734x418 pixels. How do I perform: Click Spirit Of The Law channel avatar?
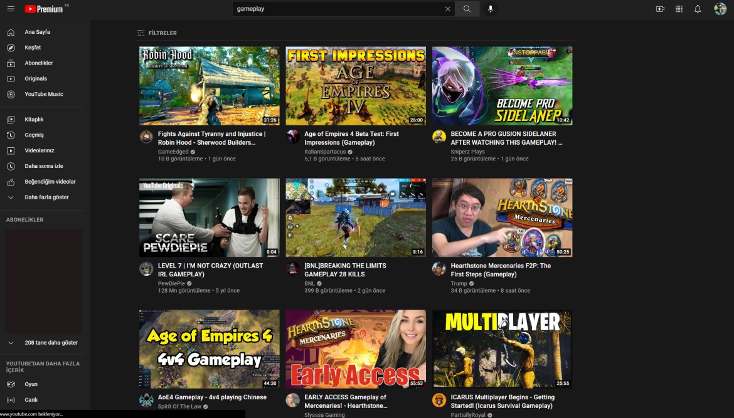(x=146, y=400)
